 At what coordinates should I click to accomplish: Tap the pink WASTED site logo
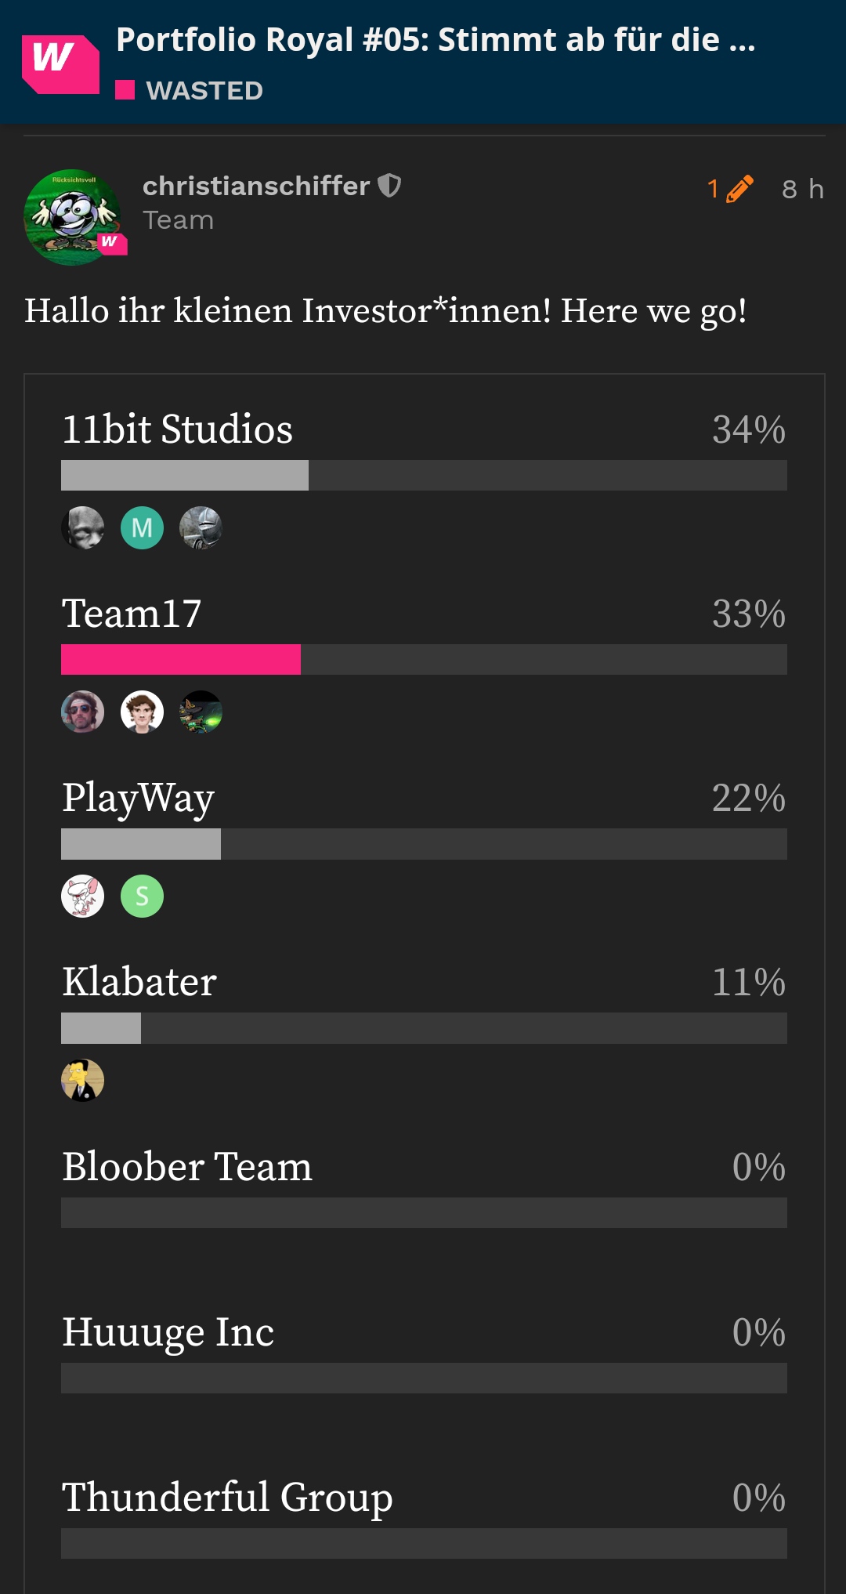coord(60,63)
